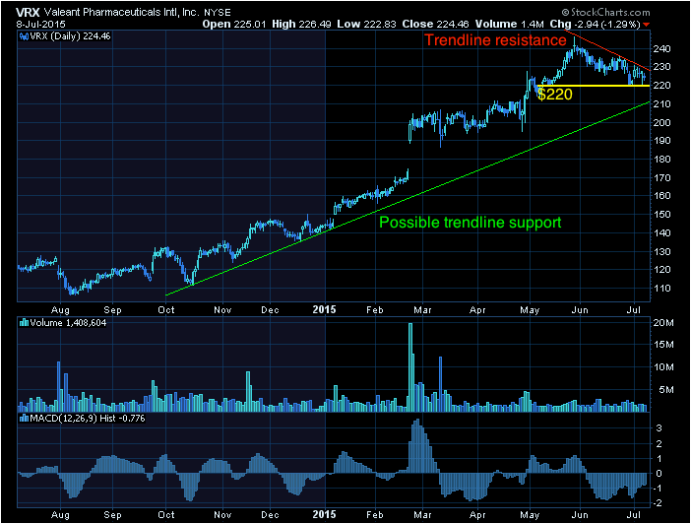Click the Volume 1,408,604 legend text
The width and height of the screenshot is (691, 524).
click(68, 323)
